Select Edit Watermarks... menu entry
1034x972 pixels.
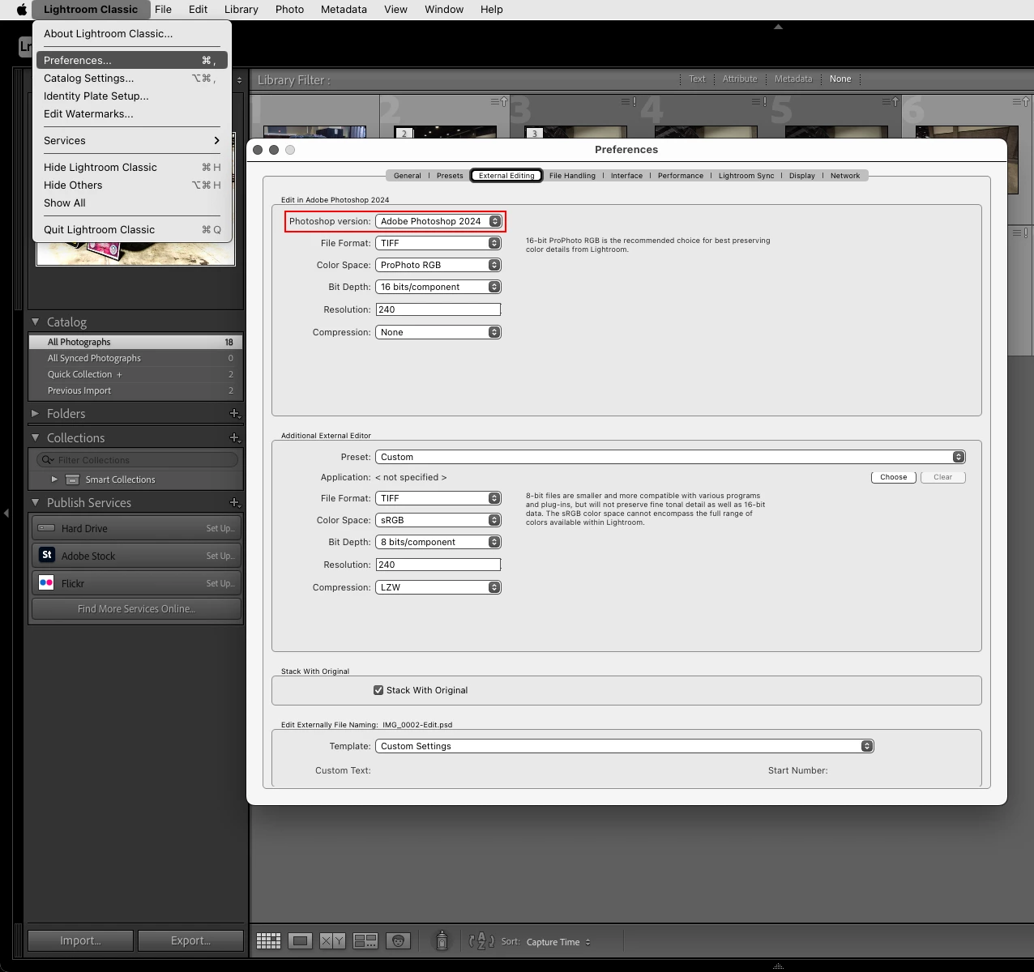[x=132, y=113]
